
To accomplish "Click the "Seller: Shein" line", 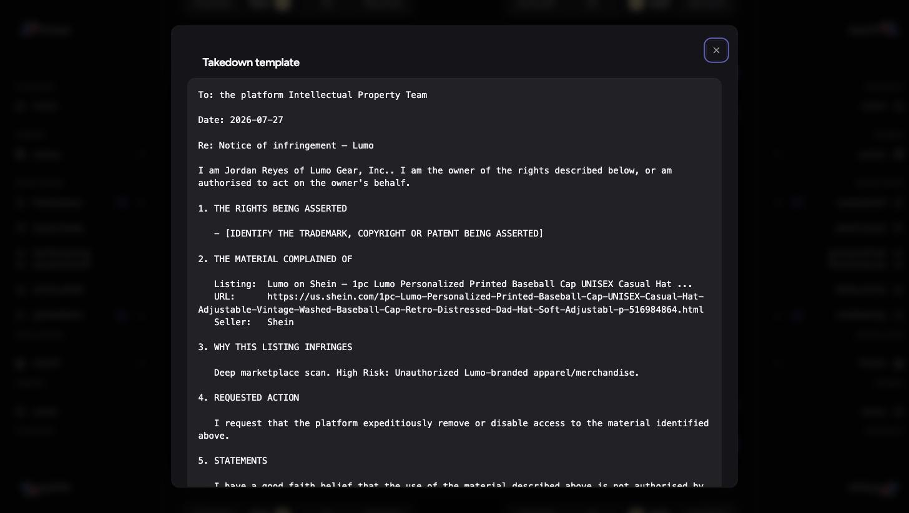I will (x=254, y=322).
